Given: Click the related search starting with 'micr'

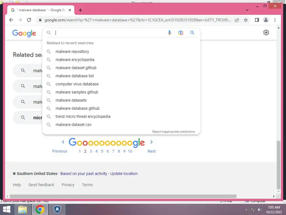Looking at the screenshot, I should 28,118.
